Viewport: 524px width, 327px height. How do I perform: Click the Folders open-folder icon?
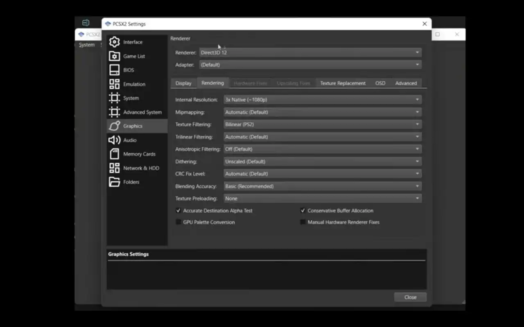114,182
